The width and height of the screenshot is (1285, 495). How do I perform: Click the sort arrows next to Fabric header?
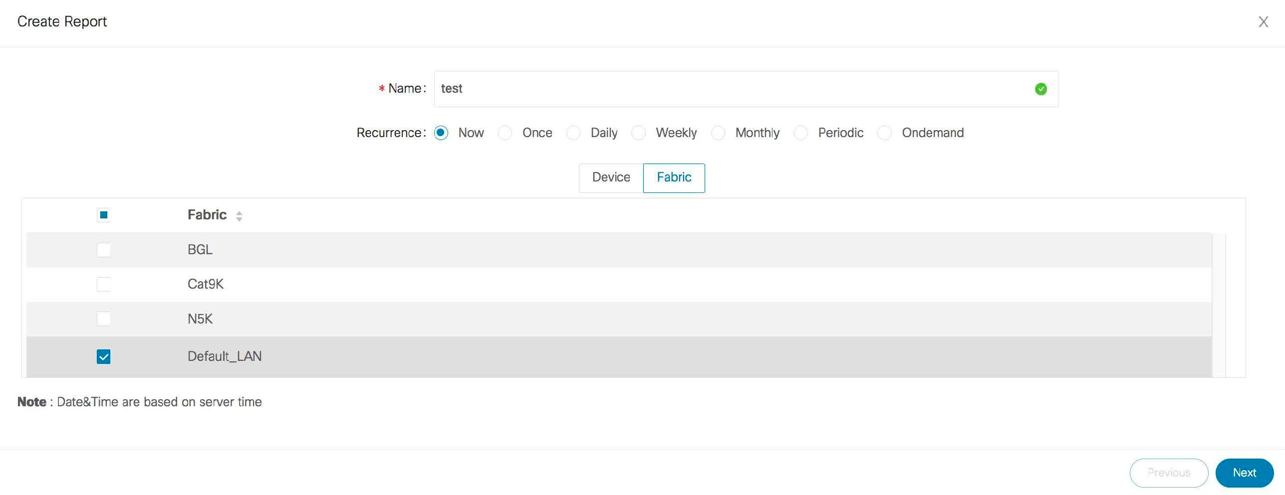pos(240,216)
